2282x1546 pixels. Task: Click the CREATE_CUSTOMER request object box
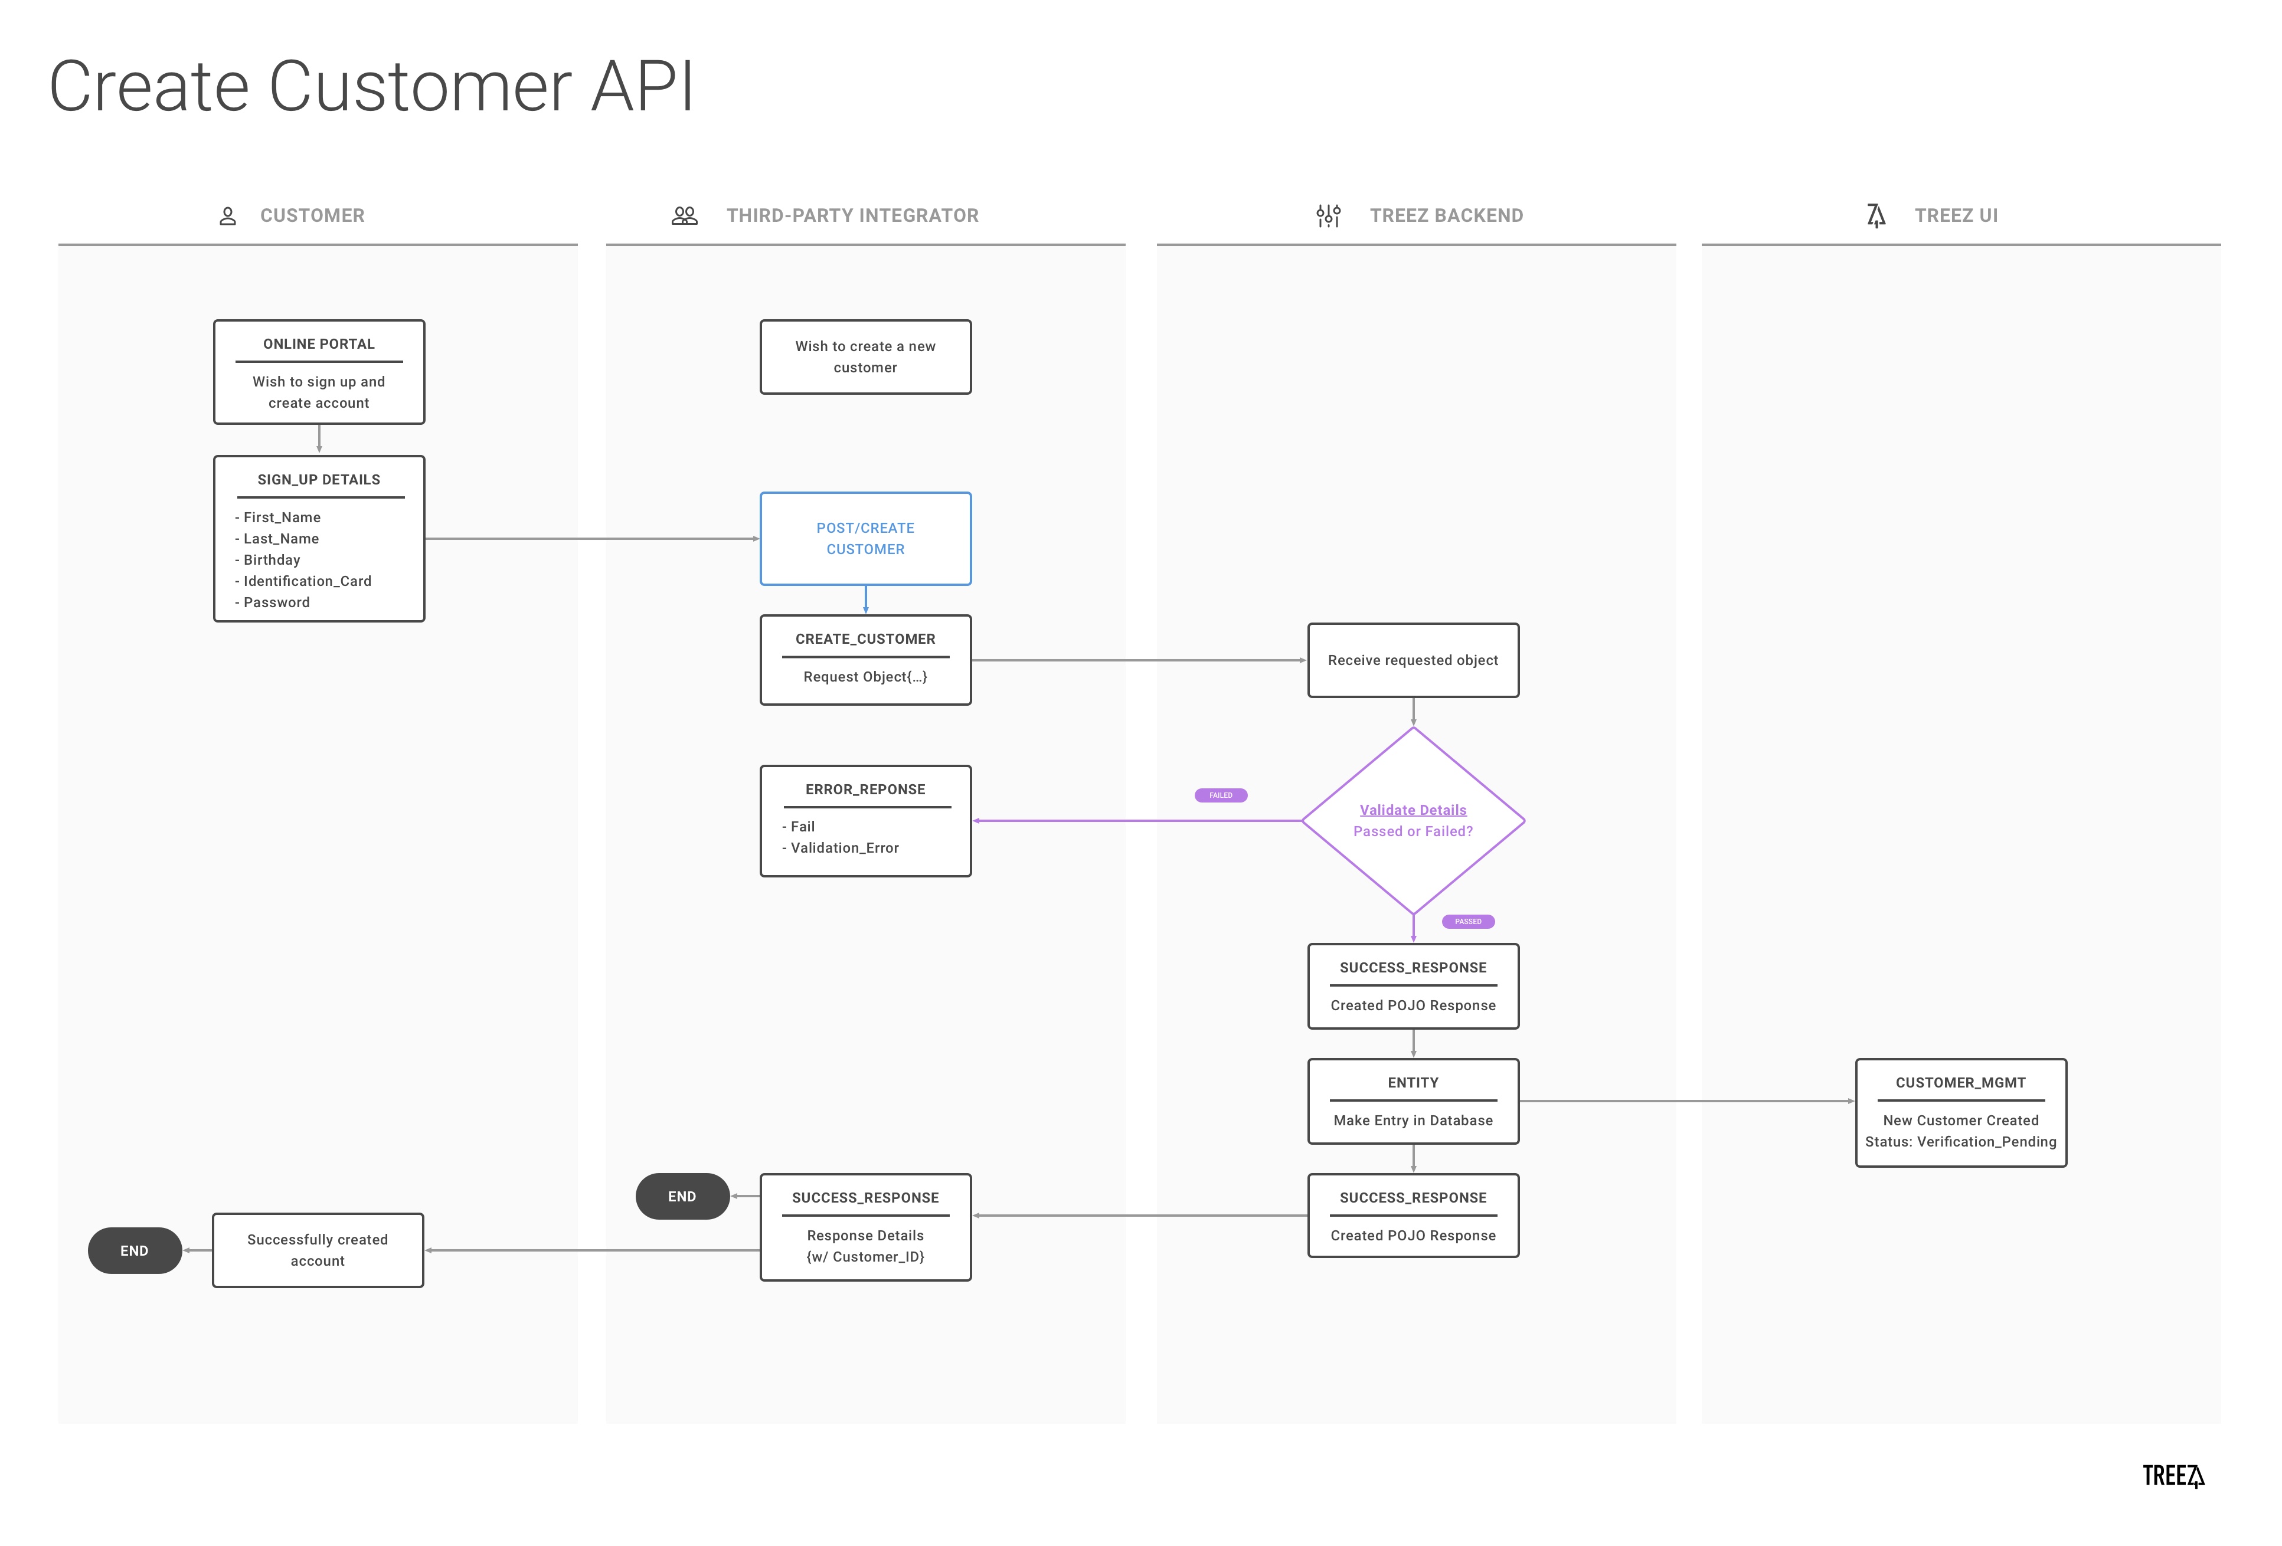tap(865, 660)
